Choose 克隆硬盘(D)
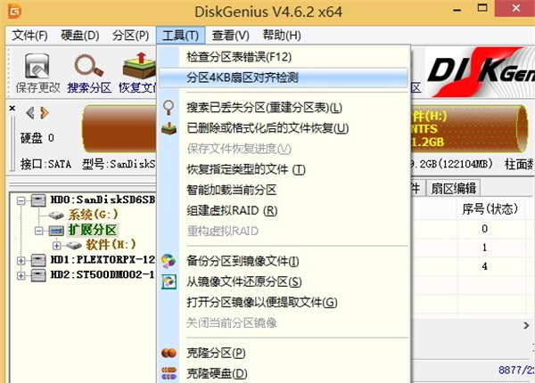 pos(284,373)
